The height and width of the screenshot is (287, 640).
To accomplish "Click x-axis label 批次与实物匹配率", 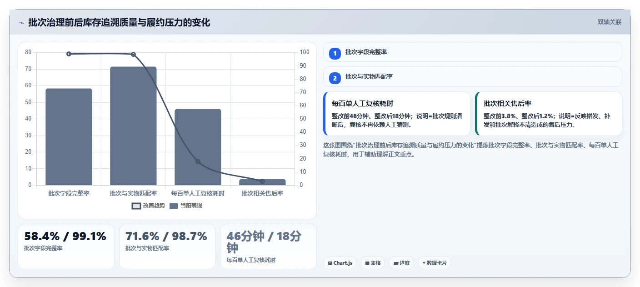I will 133,193.
